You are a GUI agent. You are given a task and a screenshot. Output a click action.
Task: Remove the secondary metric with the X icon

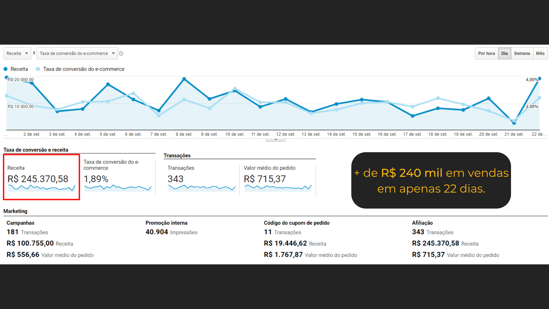click(121, 54)
